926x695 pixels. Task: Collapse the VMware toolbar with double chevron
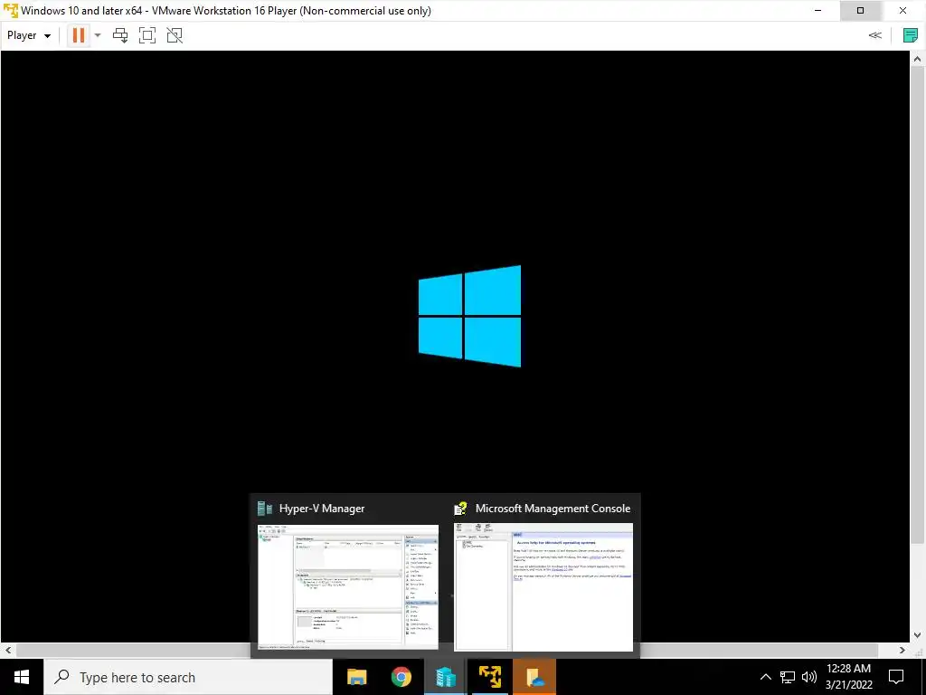[x=875, y=35]
